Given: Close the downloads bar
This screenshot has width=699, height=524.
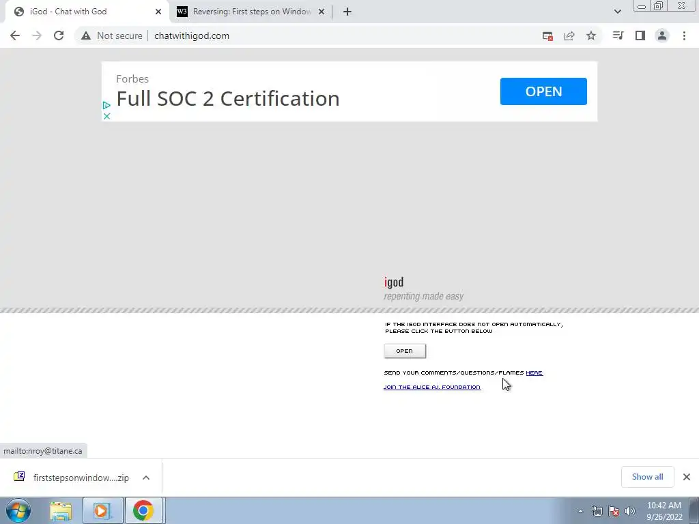Looking at the screenshot, I should tap(687, 477).
